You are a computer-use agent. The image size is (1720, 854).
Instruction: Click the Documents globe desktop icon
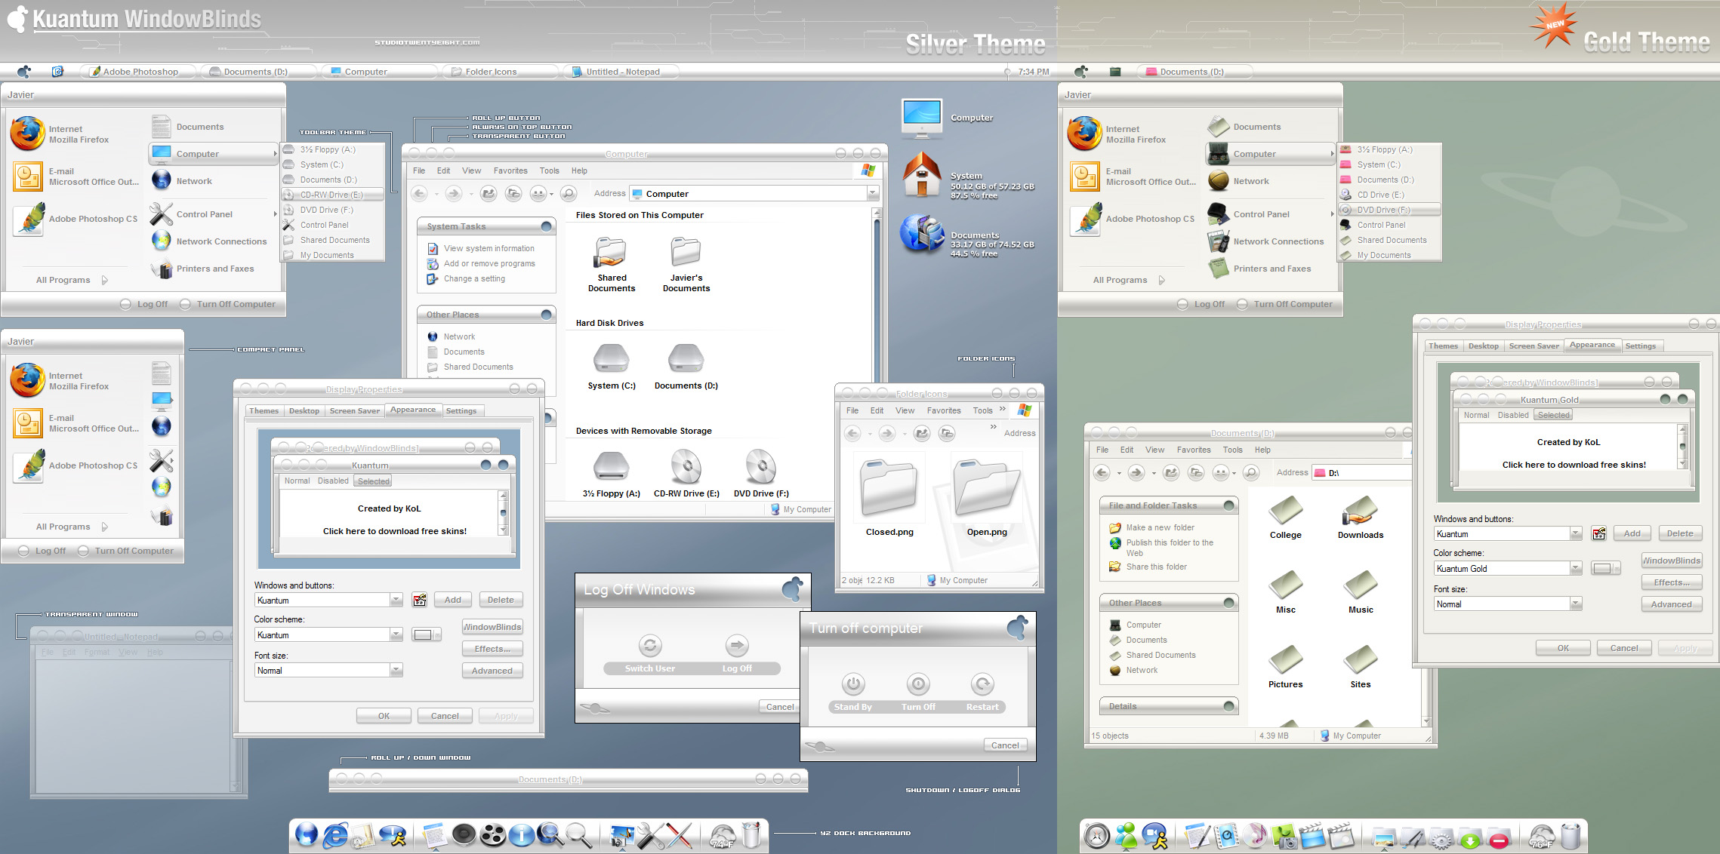click(x=922, y=233)
